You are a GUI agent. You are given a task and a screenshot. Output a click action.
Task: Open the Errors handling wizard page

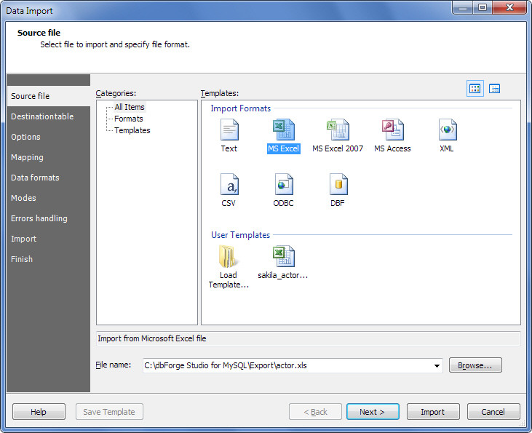point(49,218)
